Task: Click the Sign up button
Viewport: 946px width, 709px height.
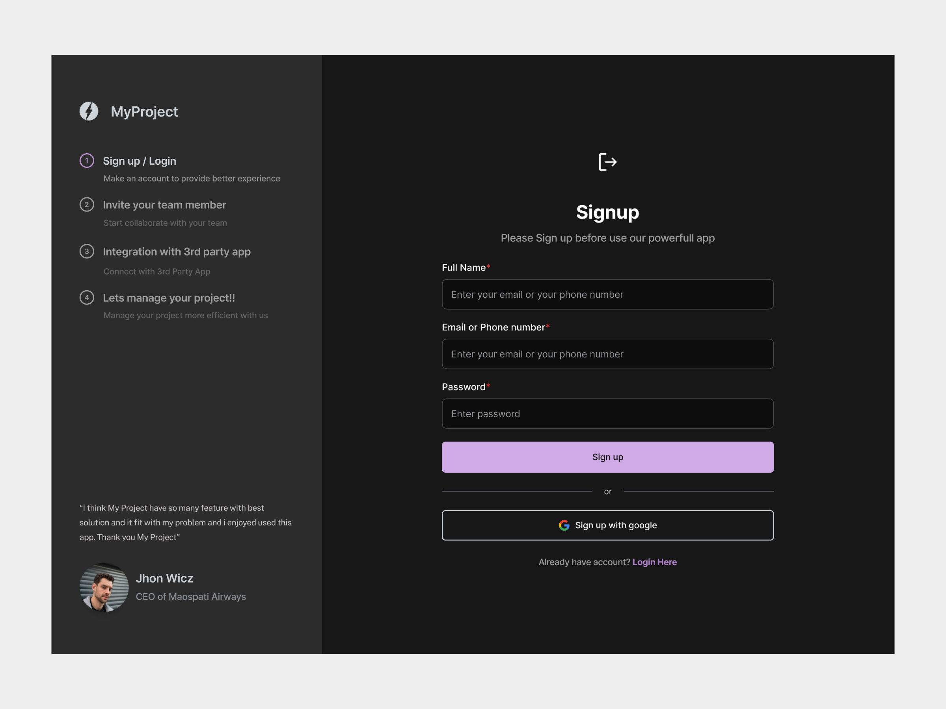Action: pyautogui.click(x=607, y=457)
